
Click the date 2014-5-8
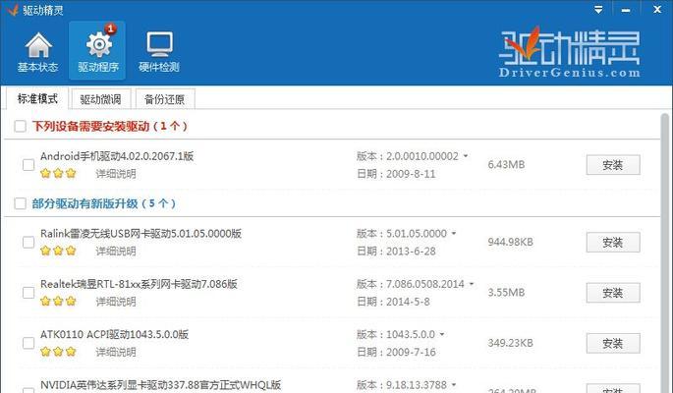coord(408,302)
